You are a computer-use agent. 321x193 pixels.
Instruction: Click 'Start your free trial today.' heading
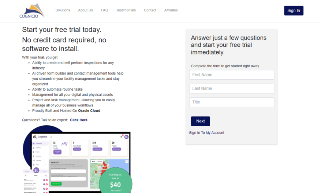[x=61, y=30]
